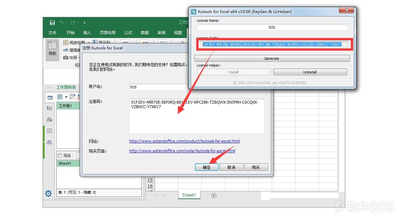Click the 取消 button in registration dialog
This screenshot has width=400, height=216.
click(x=231, y=167)
